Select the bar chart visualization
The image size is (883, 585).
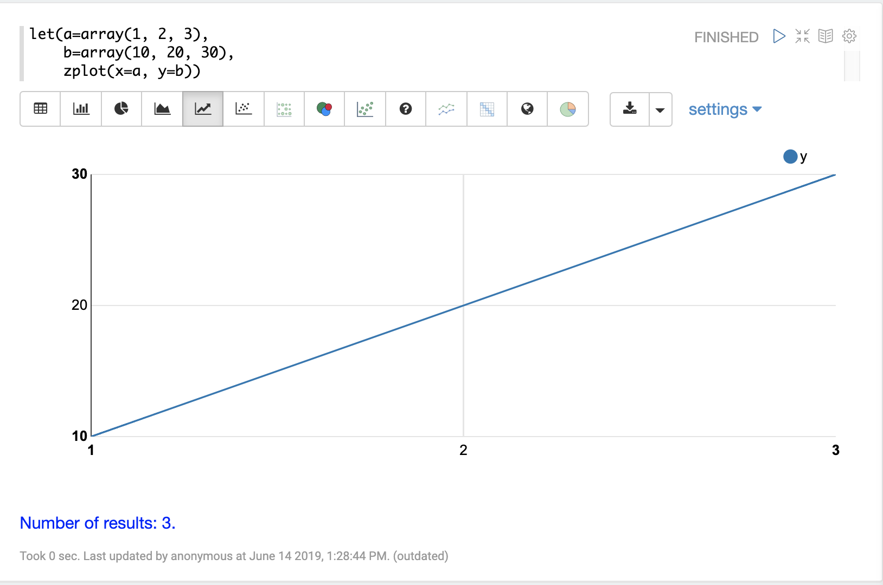[x=81, y=109]
